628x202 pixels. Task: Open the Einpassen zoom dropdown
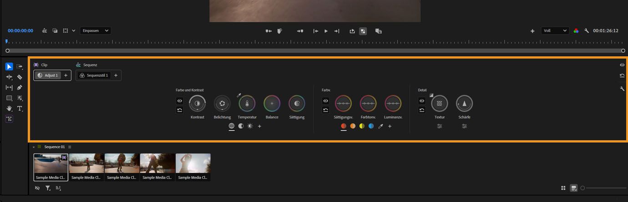96,31
